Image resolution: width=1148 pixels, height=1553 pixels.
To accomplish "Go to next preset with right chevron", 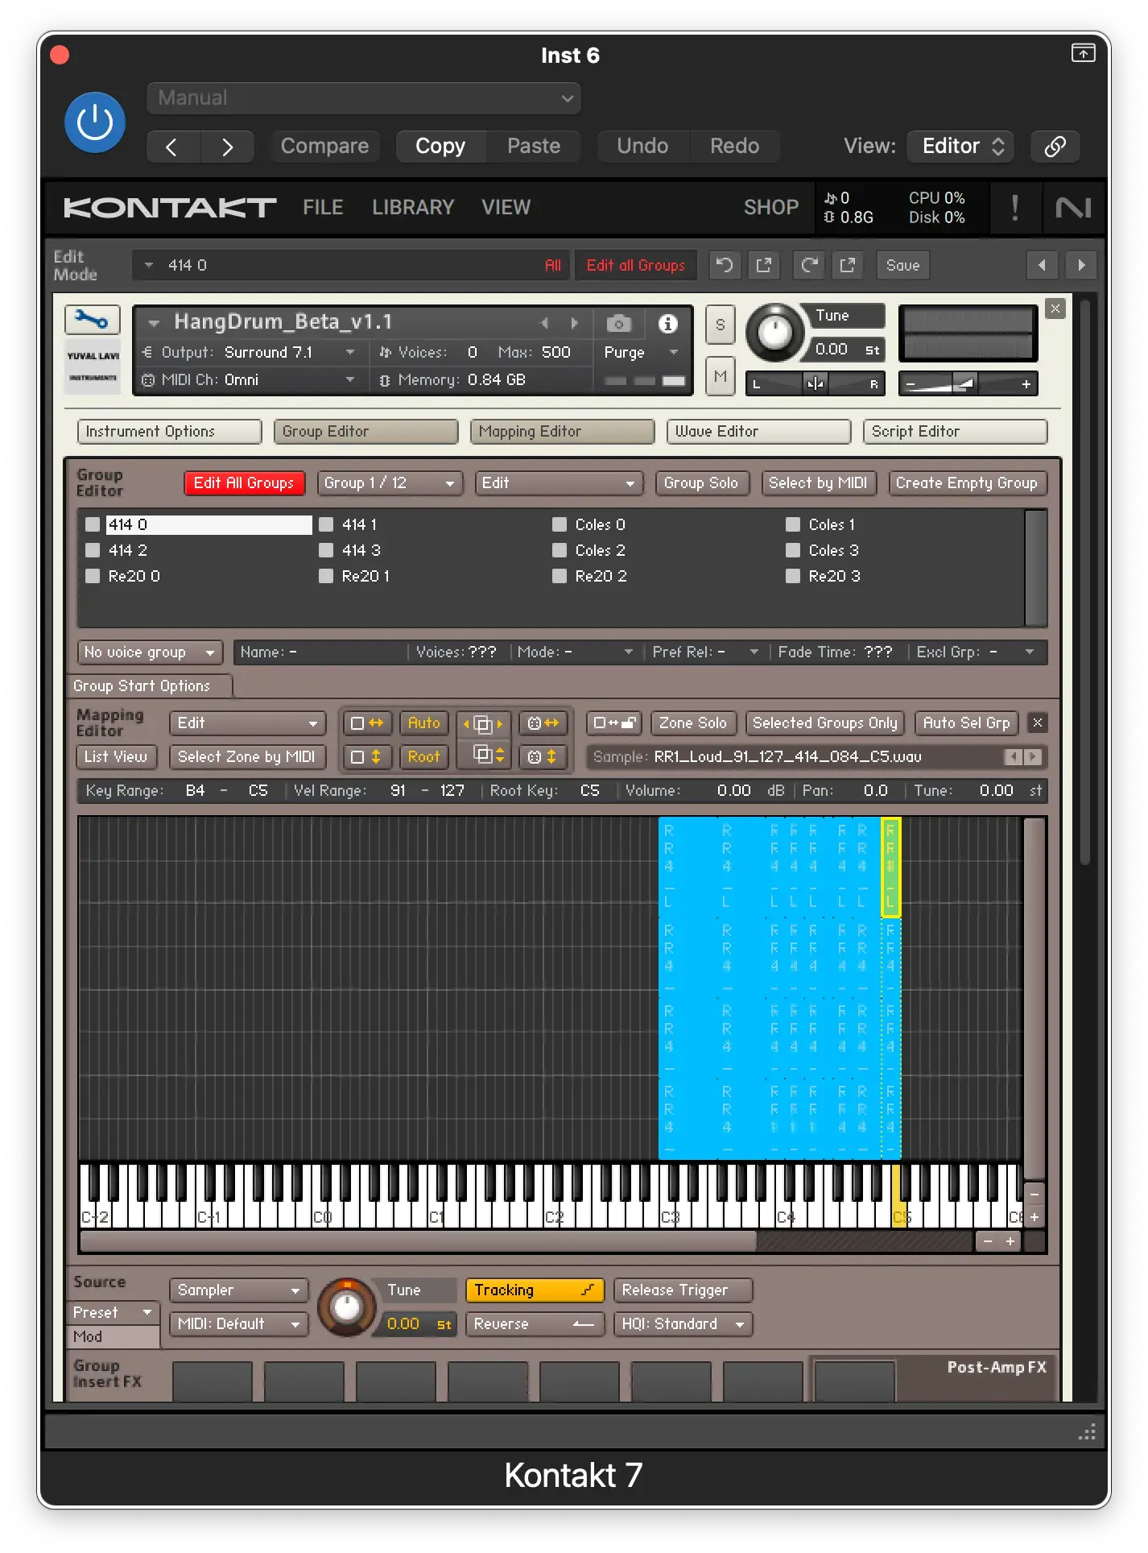I will coord(227,147).
